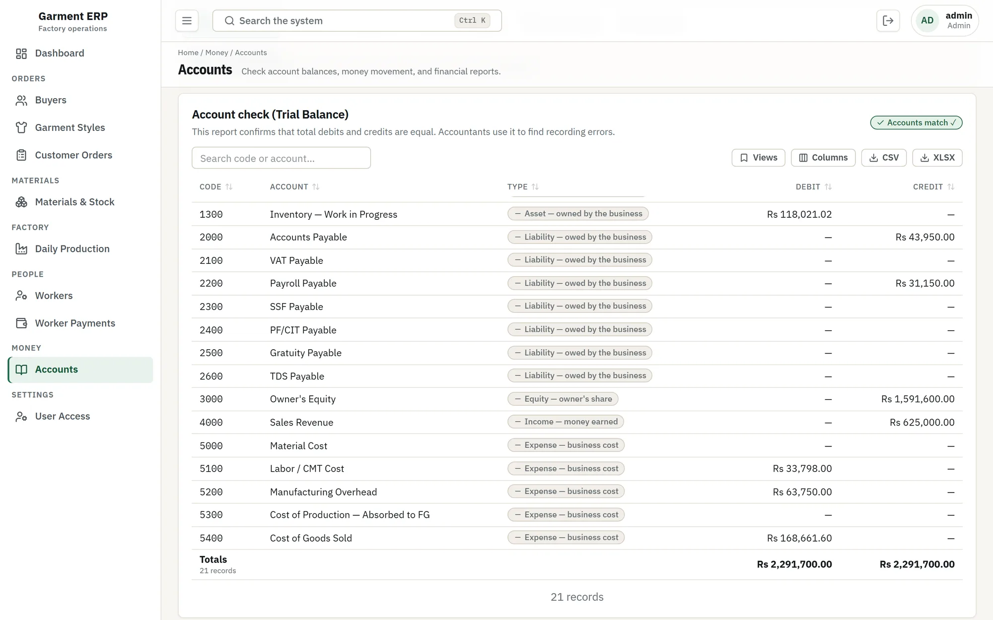Sort by the DEBIT column sort icon

[828, 187]
